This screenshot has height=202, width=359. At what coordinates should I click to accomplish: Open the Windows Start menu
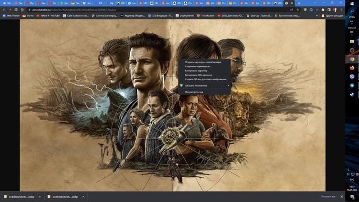352,4
